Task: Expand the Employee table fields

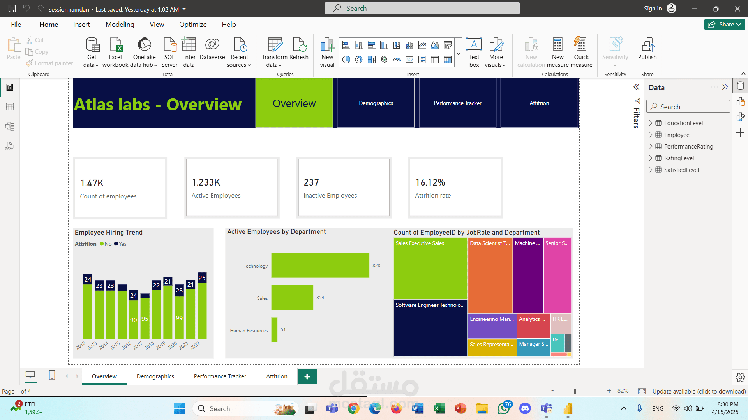Action: [651, 135]
